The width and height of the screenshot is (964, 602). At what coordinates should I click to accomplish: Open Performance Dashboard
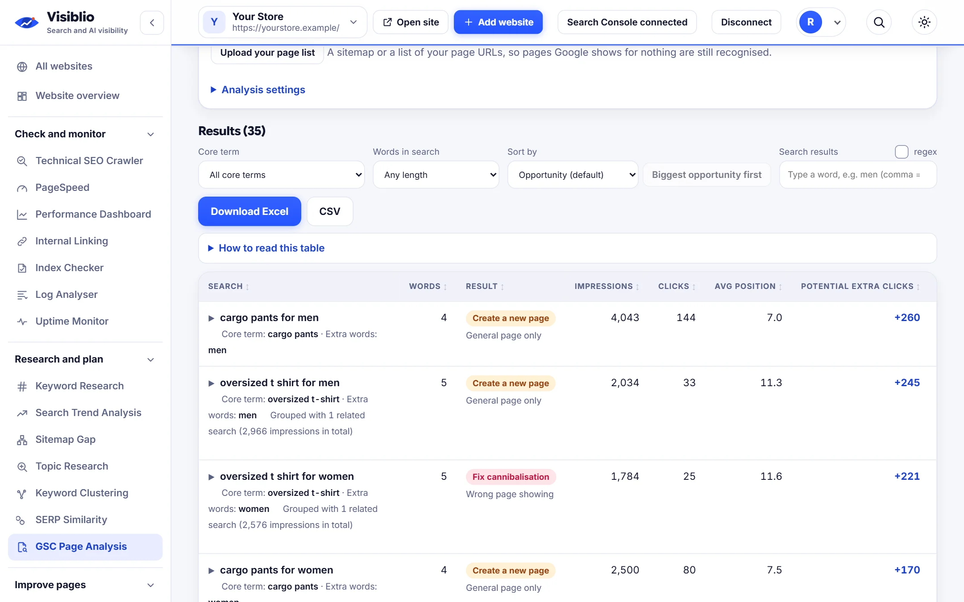point(85,214)
